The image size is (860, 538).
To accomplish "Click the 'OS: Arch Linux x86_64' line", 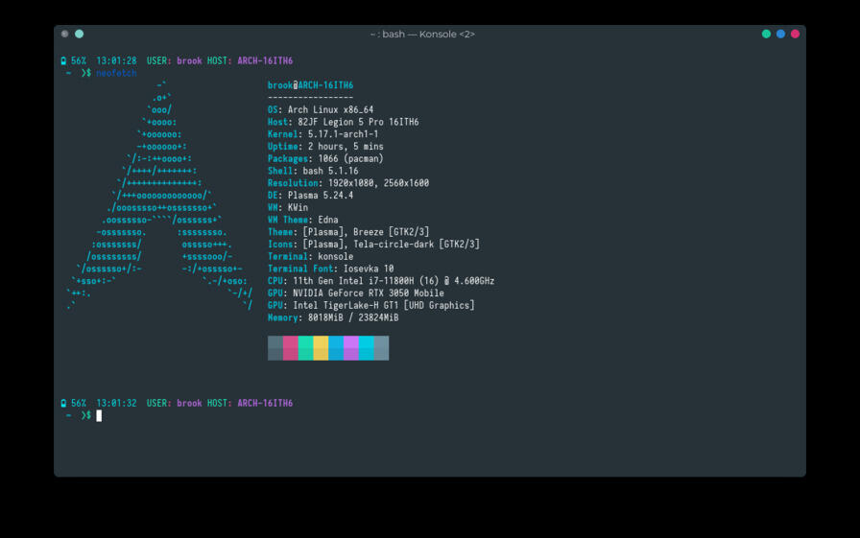I will (x=321, y=109).
